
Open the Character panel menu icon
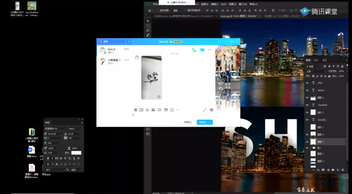click(82, 123)
